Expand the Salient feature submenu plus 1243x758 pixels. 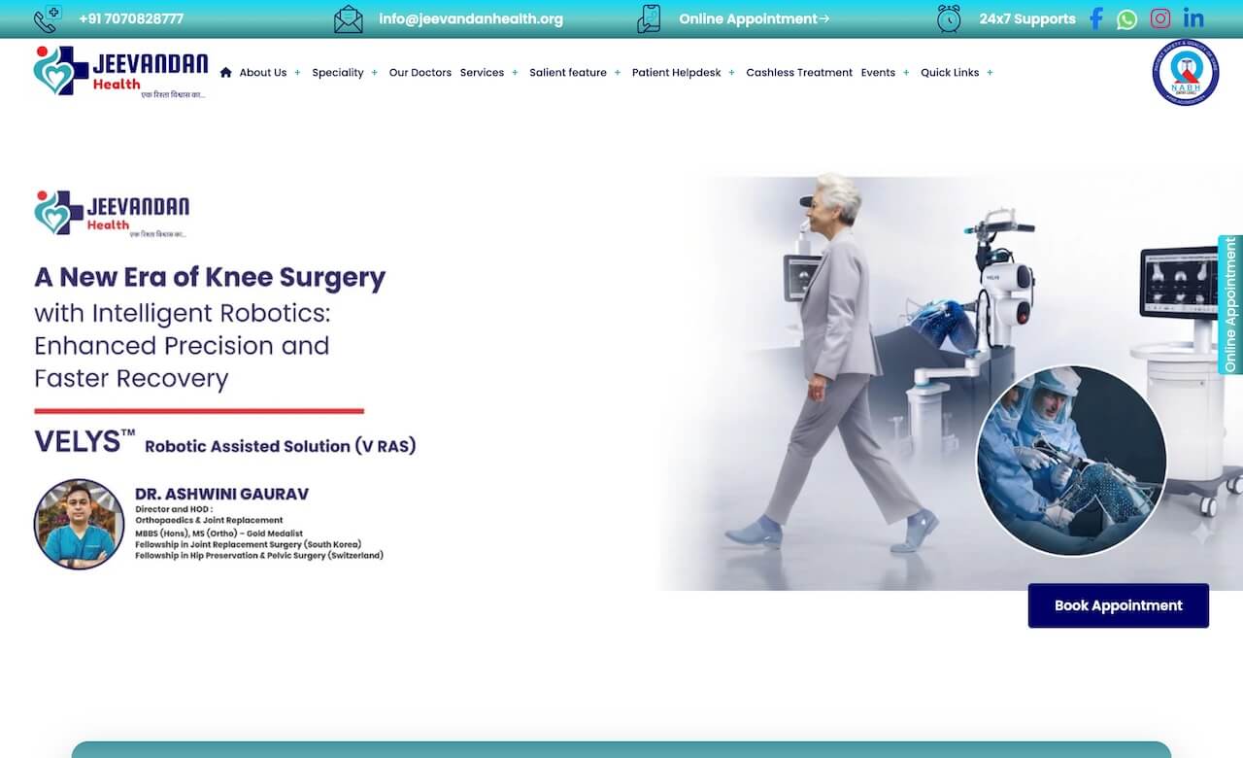[617, 73]
